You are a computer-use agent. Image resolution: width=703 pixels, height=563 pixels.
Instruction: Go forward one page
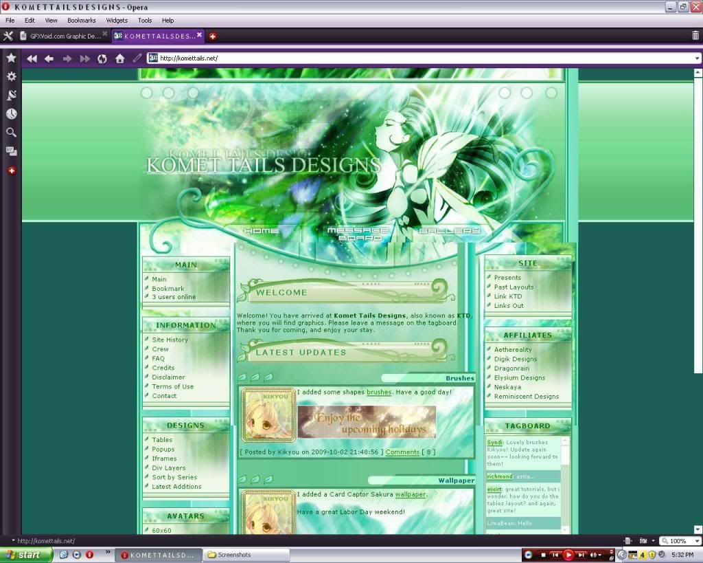point(67,59)
